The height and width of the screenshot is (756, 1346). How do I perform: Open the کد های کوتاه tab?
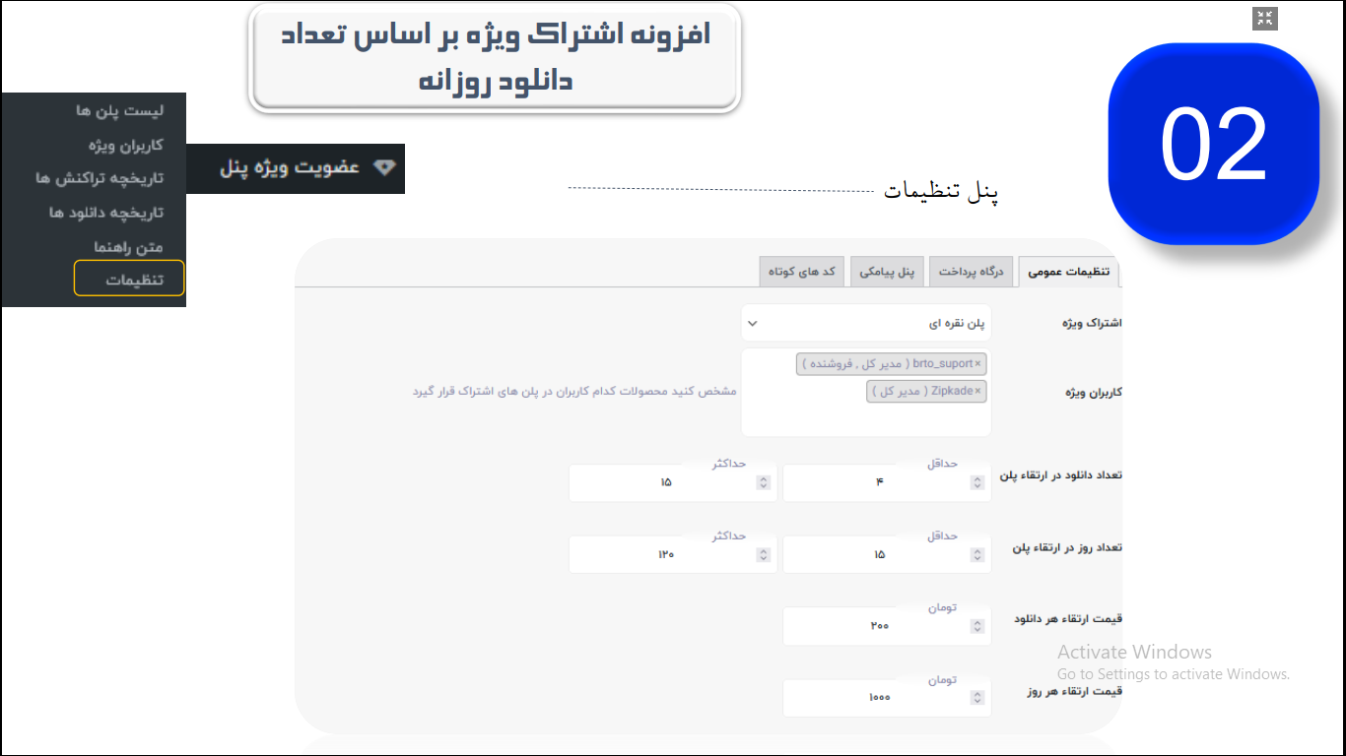802,273
